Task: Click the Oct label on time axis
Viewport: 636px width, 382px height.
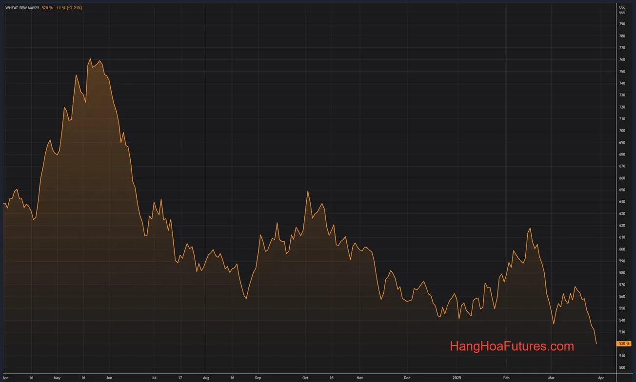Action: point(305,378)
